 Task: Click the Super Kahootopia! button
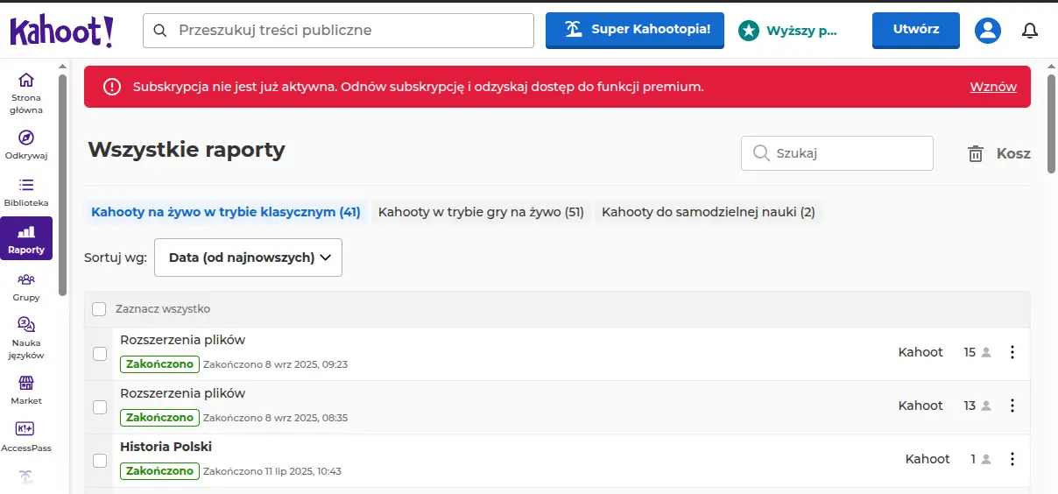point(635,30)
